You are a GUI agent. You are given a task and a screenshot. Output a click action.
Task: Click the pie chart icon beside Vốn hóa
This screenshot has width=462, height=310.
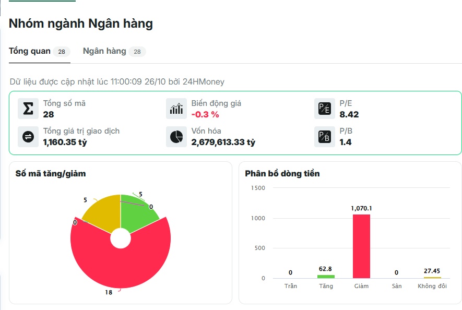pos(176,137)
